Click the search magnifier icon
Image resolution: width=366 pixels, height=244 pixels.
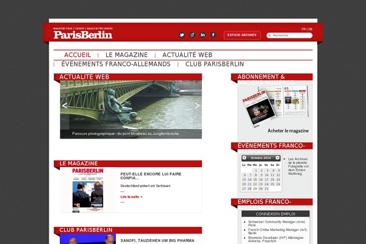pos(270,35)
